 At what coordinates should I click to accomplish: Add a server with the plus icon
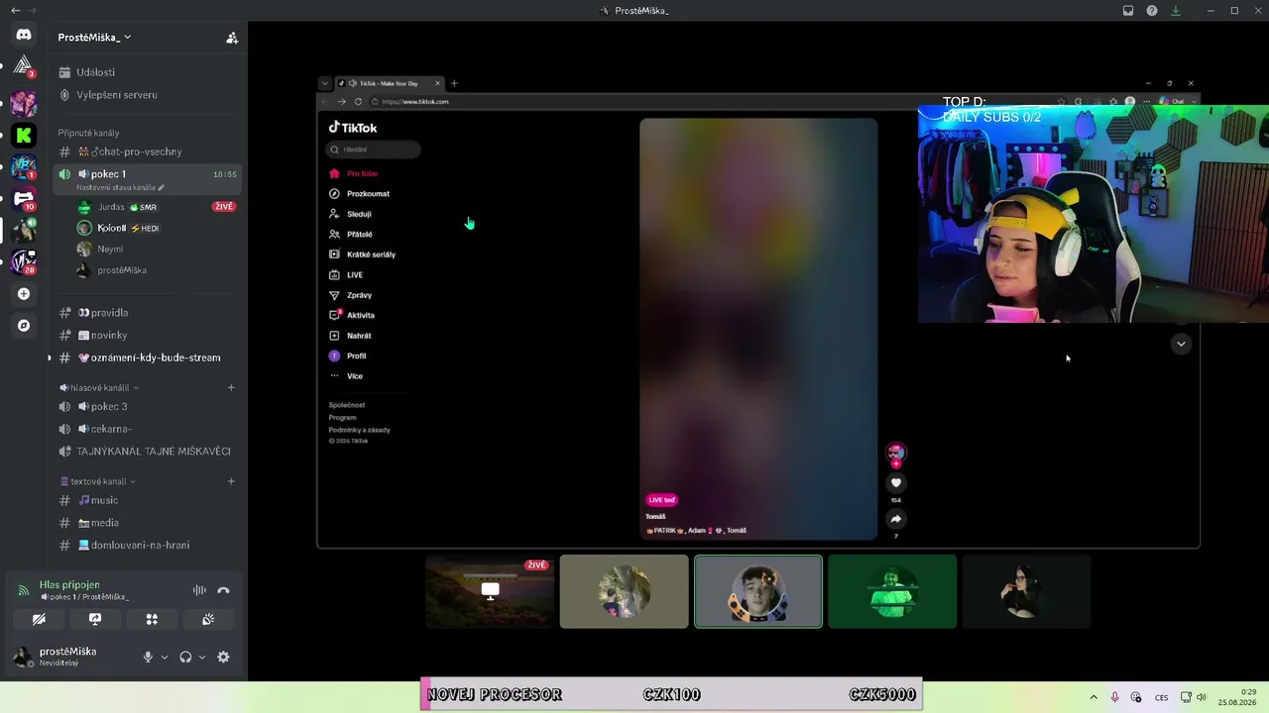coord(24,294)
